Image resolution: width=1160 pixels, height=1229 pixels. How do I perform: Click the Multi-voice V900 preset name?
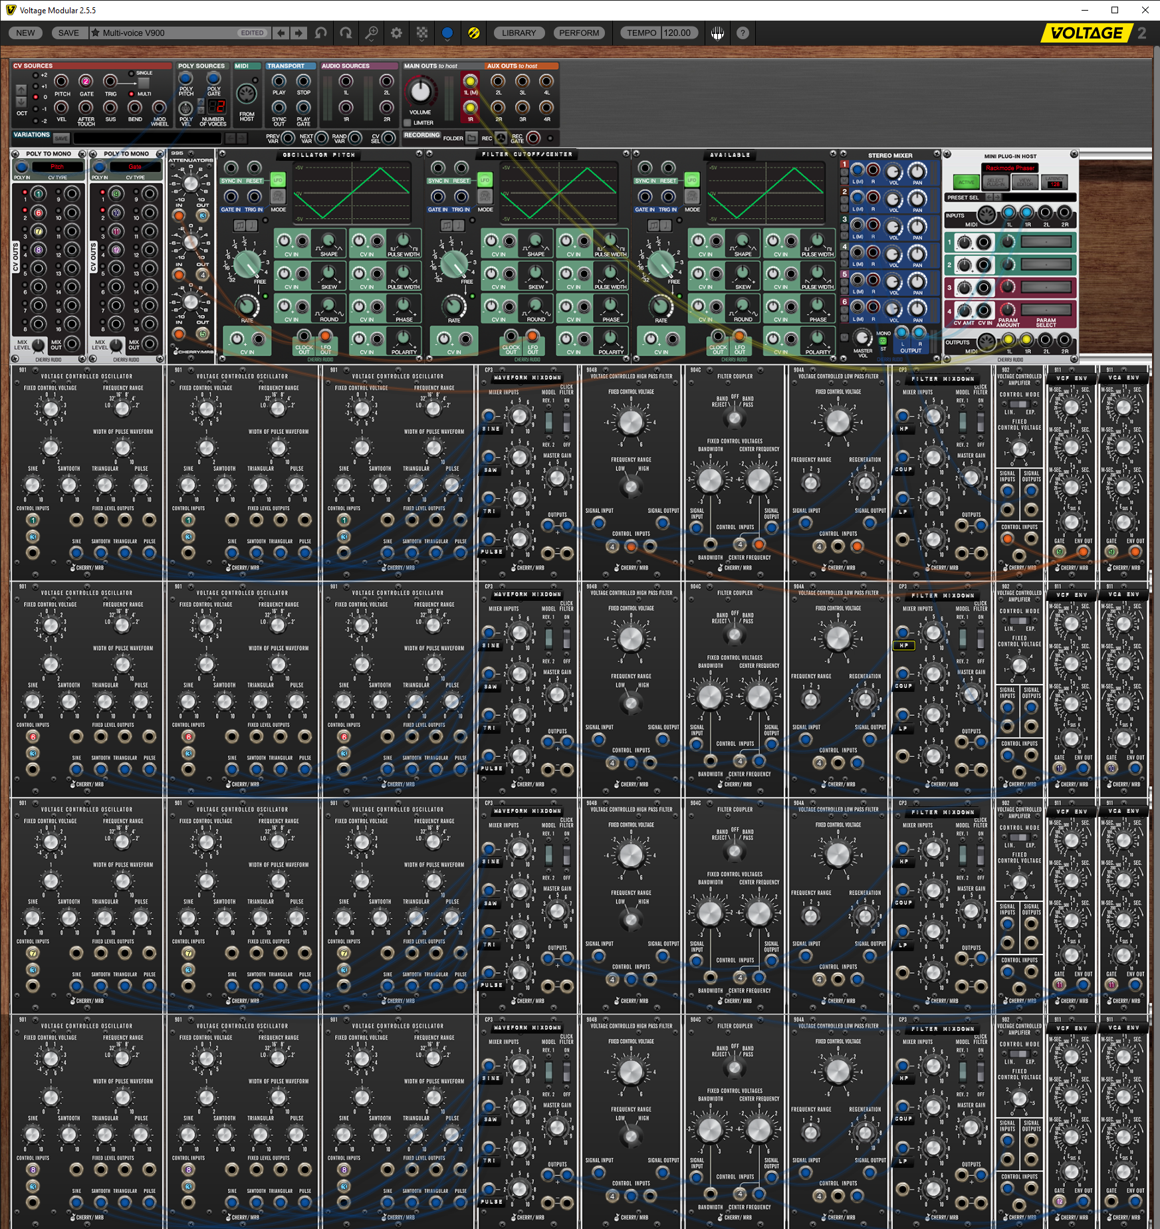click(x=134, y=33)
